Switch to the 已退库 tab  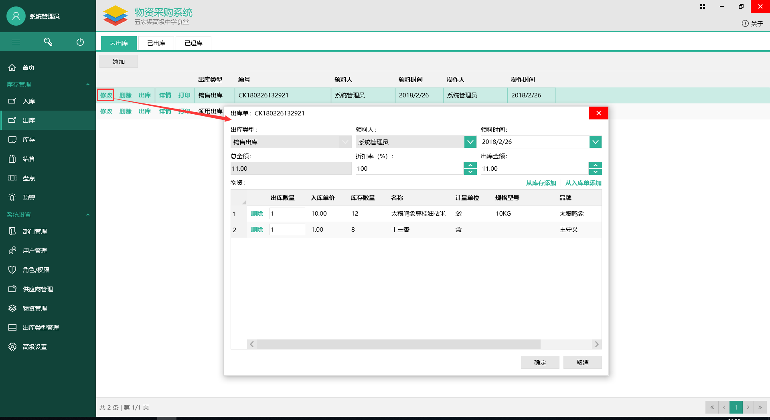193,43
